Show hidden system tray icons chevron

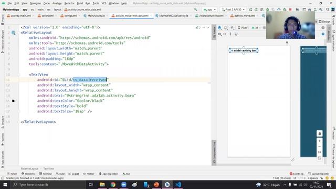(x=285, y=185)
